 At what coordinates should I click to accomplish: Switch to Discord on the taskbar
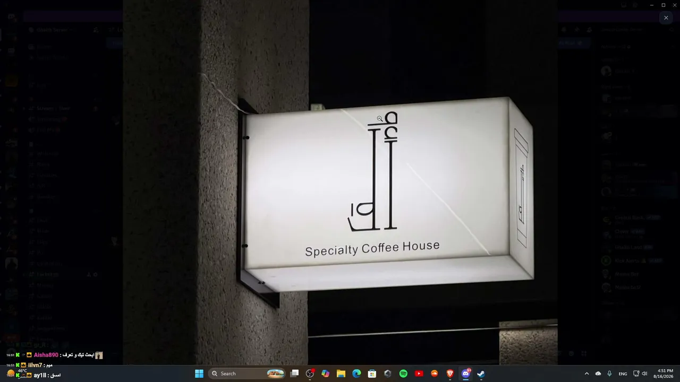coord(466,374)
